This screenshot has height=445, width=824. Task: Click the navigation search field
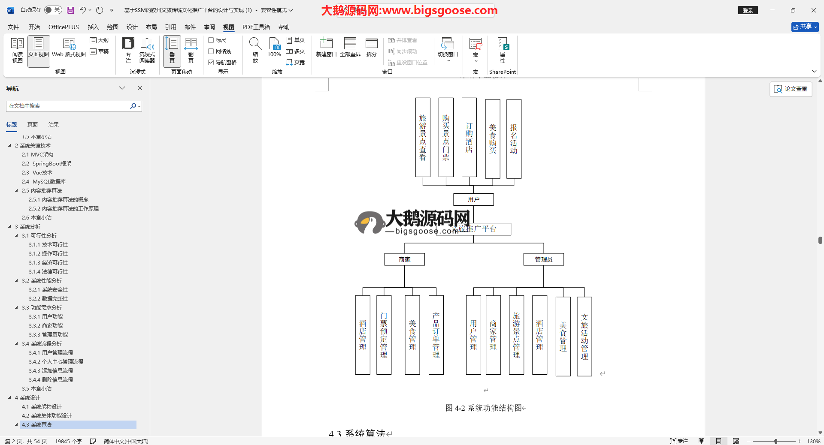pyautogui.click(x=68, y=106)
